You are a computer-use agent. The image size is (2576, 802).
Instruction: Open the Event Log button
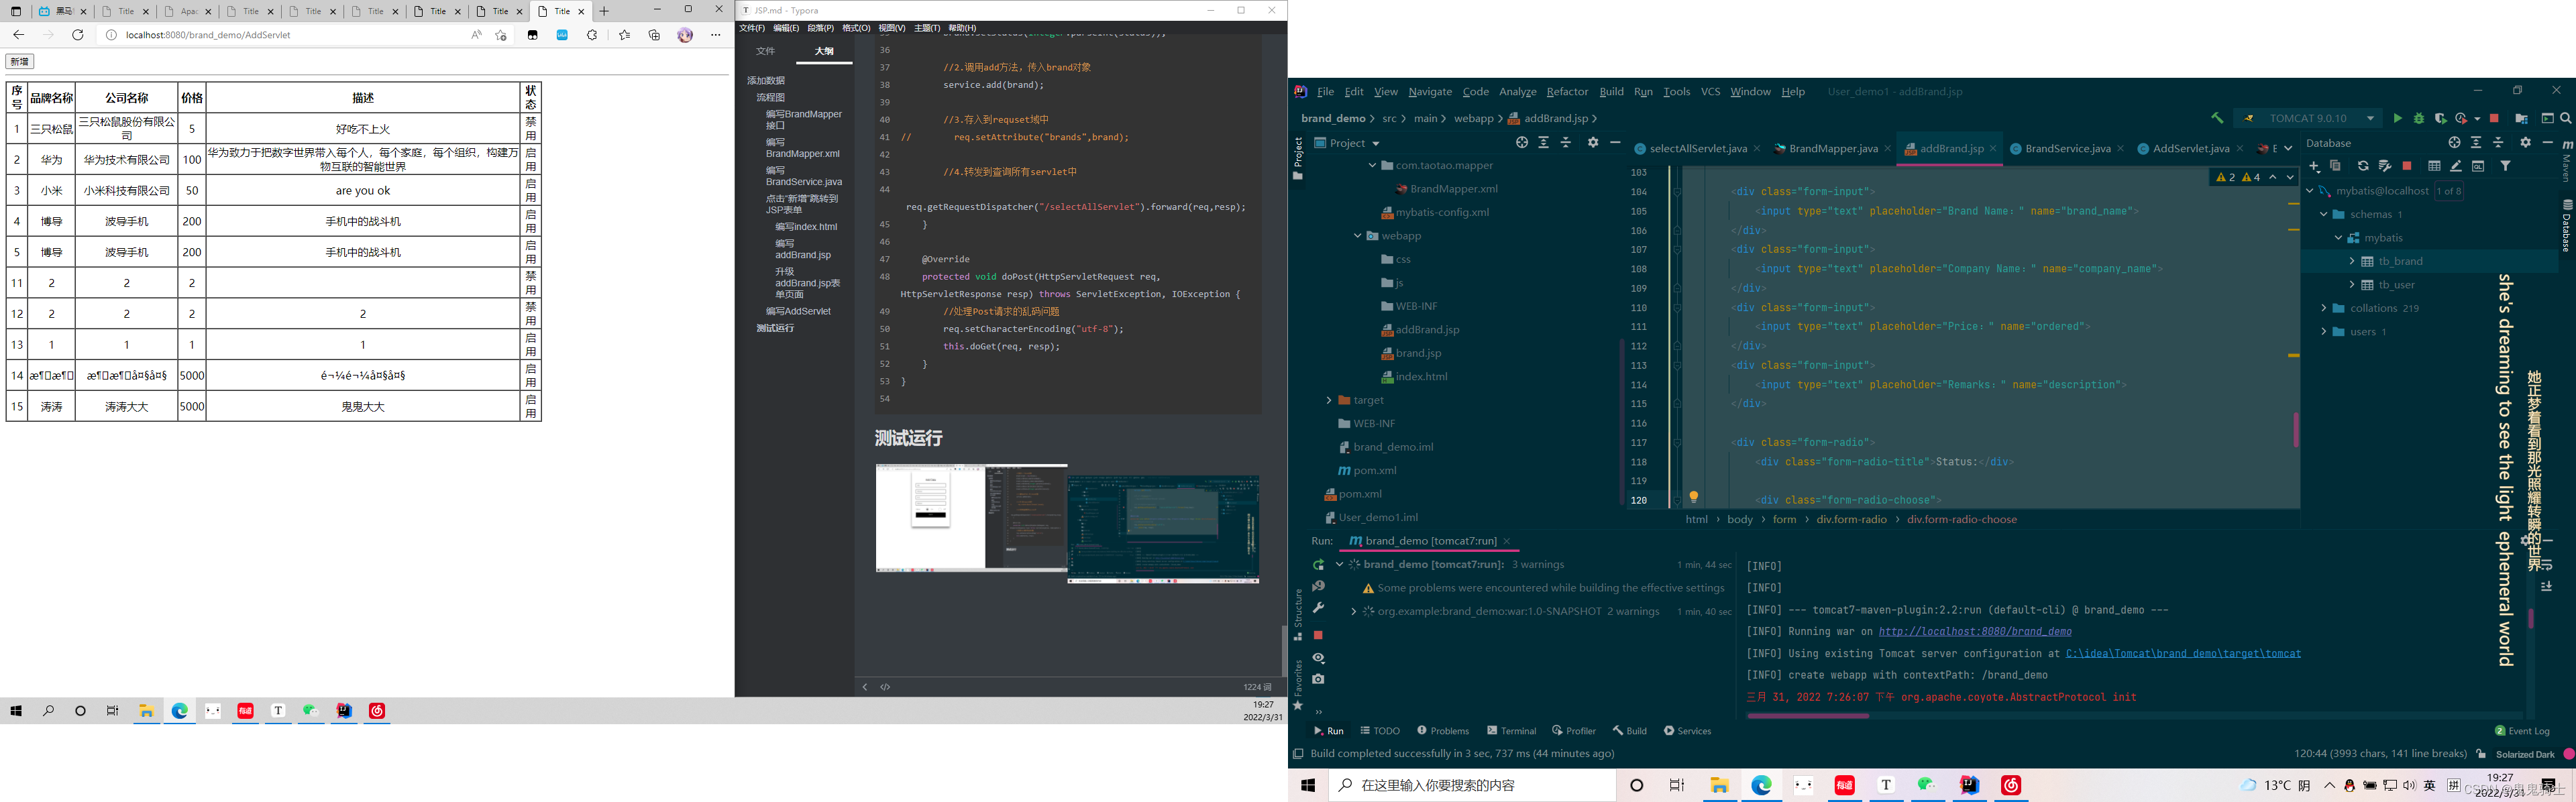[x=2522, y=731]
